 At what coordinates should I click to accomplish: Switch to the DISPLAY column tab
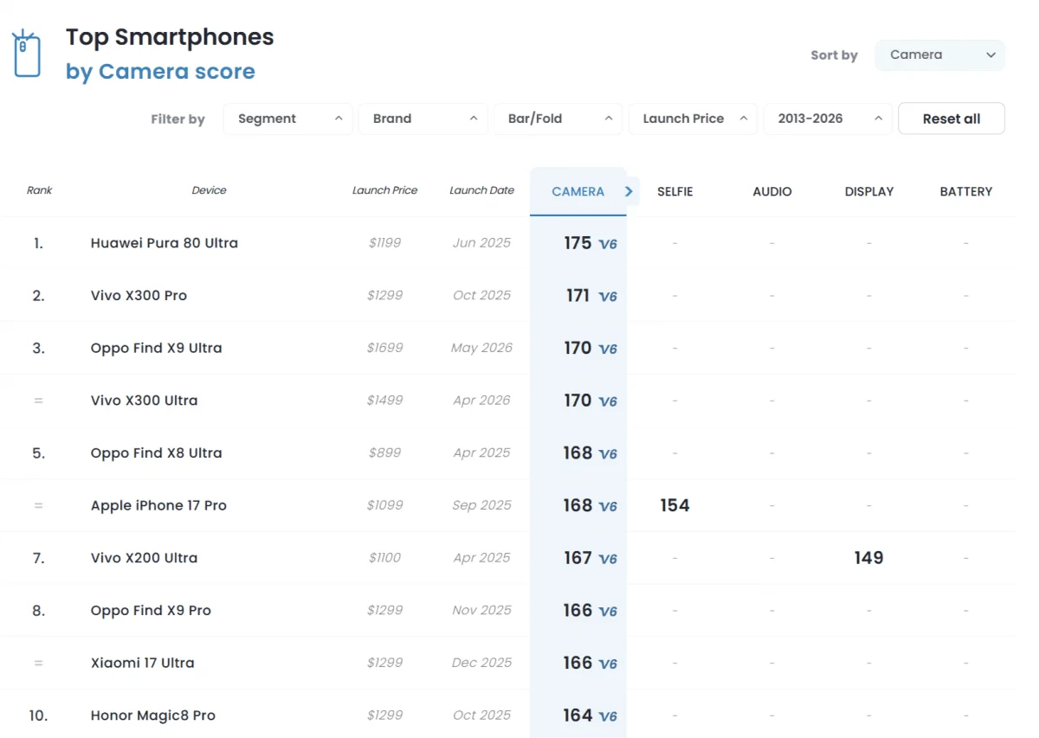tap(869, 191)
